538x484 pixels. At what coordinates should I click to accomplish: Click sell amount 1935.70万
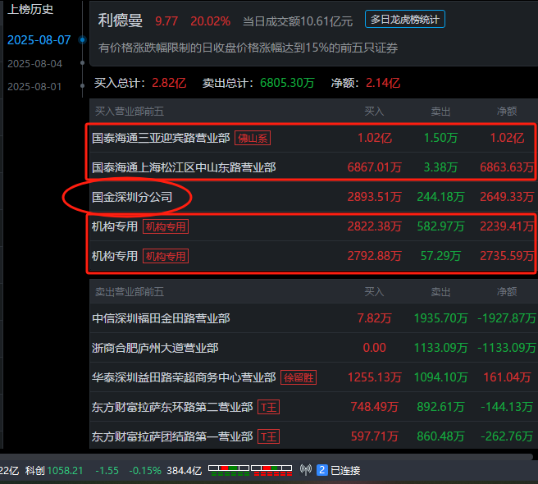pos(440,318)
